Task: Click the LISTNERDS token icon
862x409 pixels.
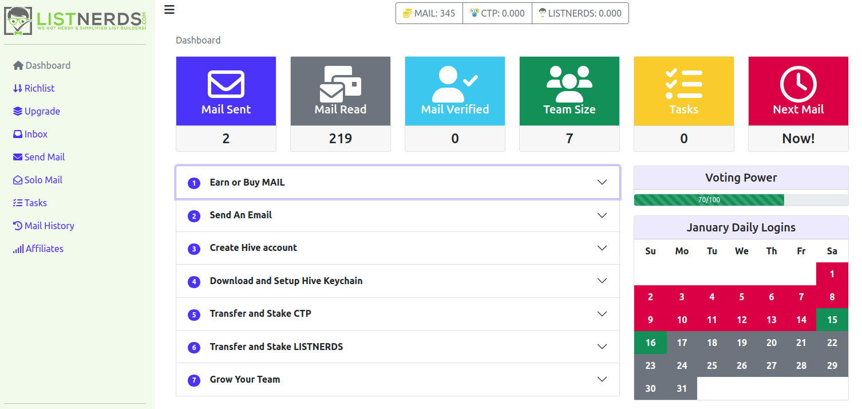Action: point(543,13)
